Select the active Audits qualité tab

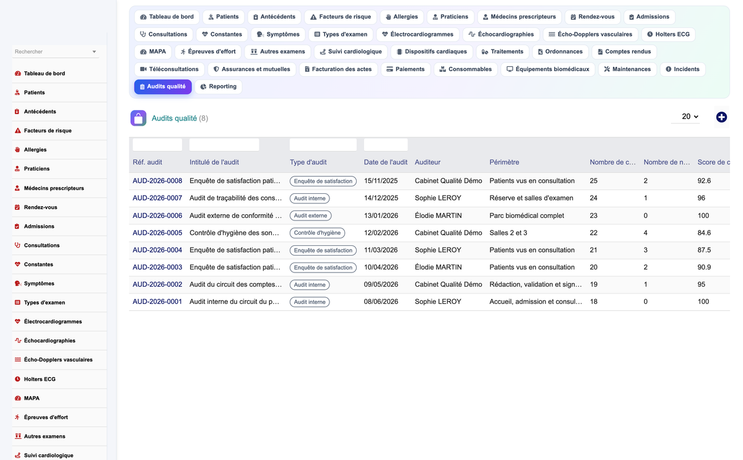coord(163,87)
